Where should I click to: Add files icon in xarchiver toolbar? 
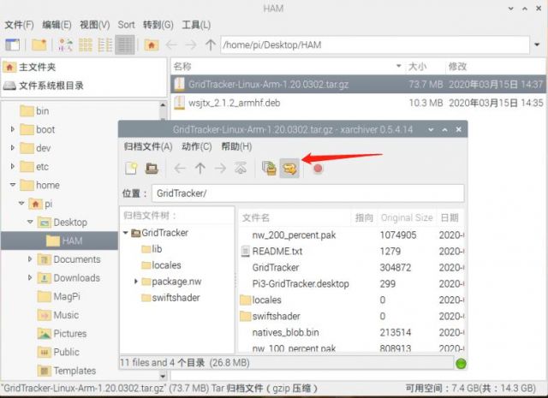(269, 169)
